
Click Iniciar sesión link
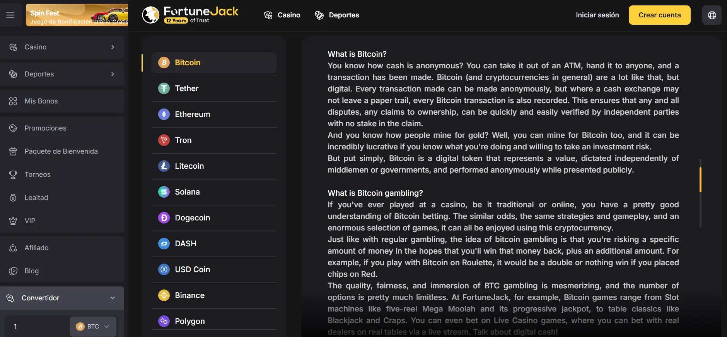click(597, 15)
